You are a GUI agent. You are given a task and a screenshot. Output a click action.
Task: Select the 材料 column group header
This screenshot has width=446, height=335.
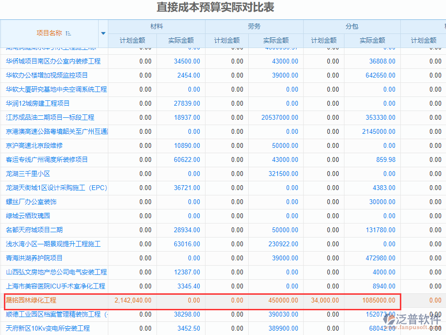156,27
